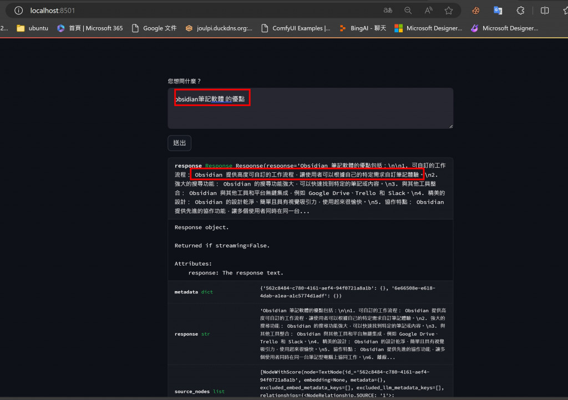Open the Microsoft 365 bookmark
Image resolution: width=568 pixels, height=400 pixels.
pyautogui.click(x=90, y=28)
